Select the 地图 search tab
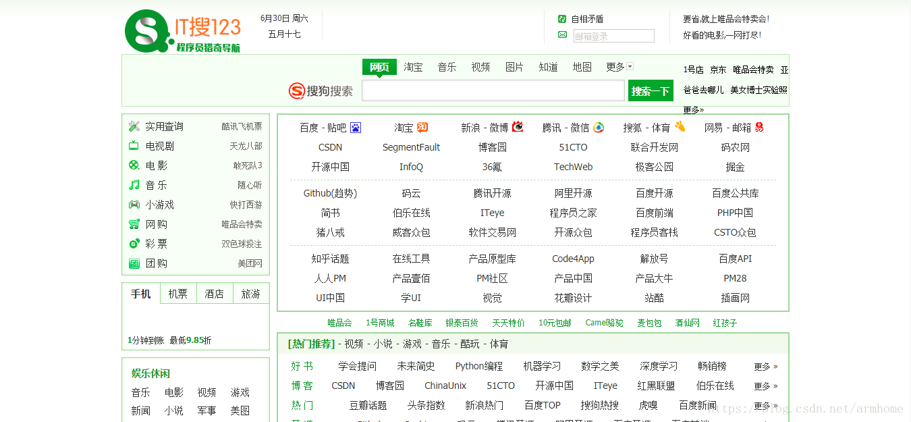 pos(582,67)
